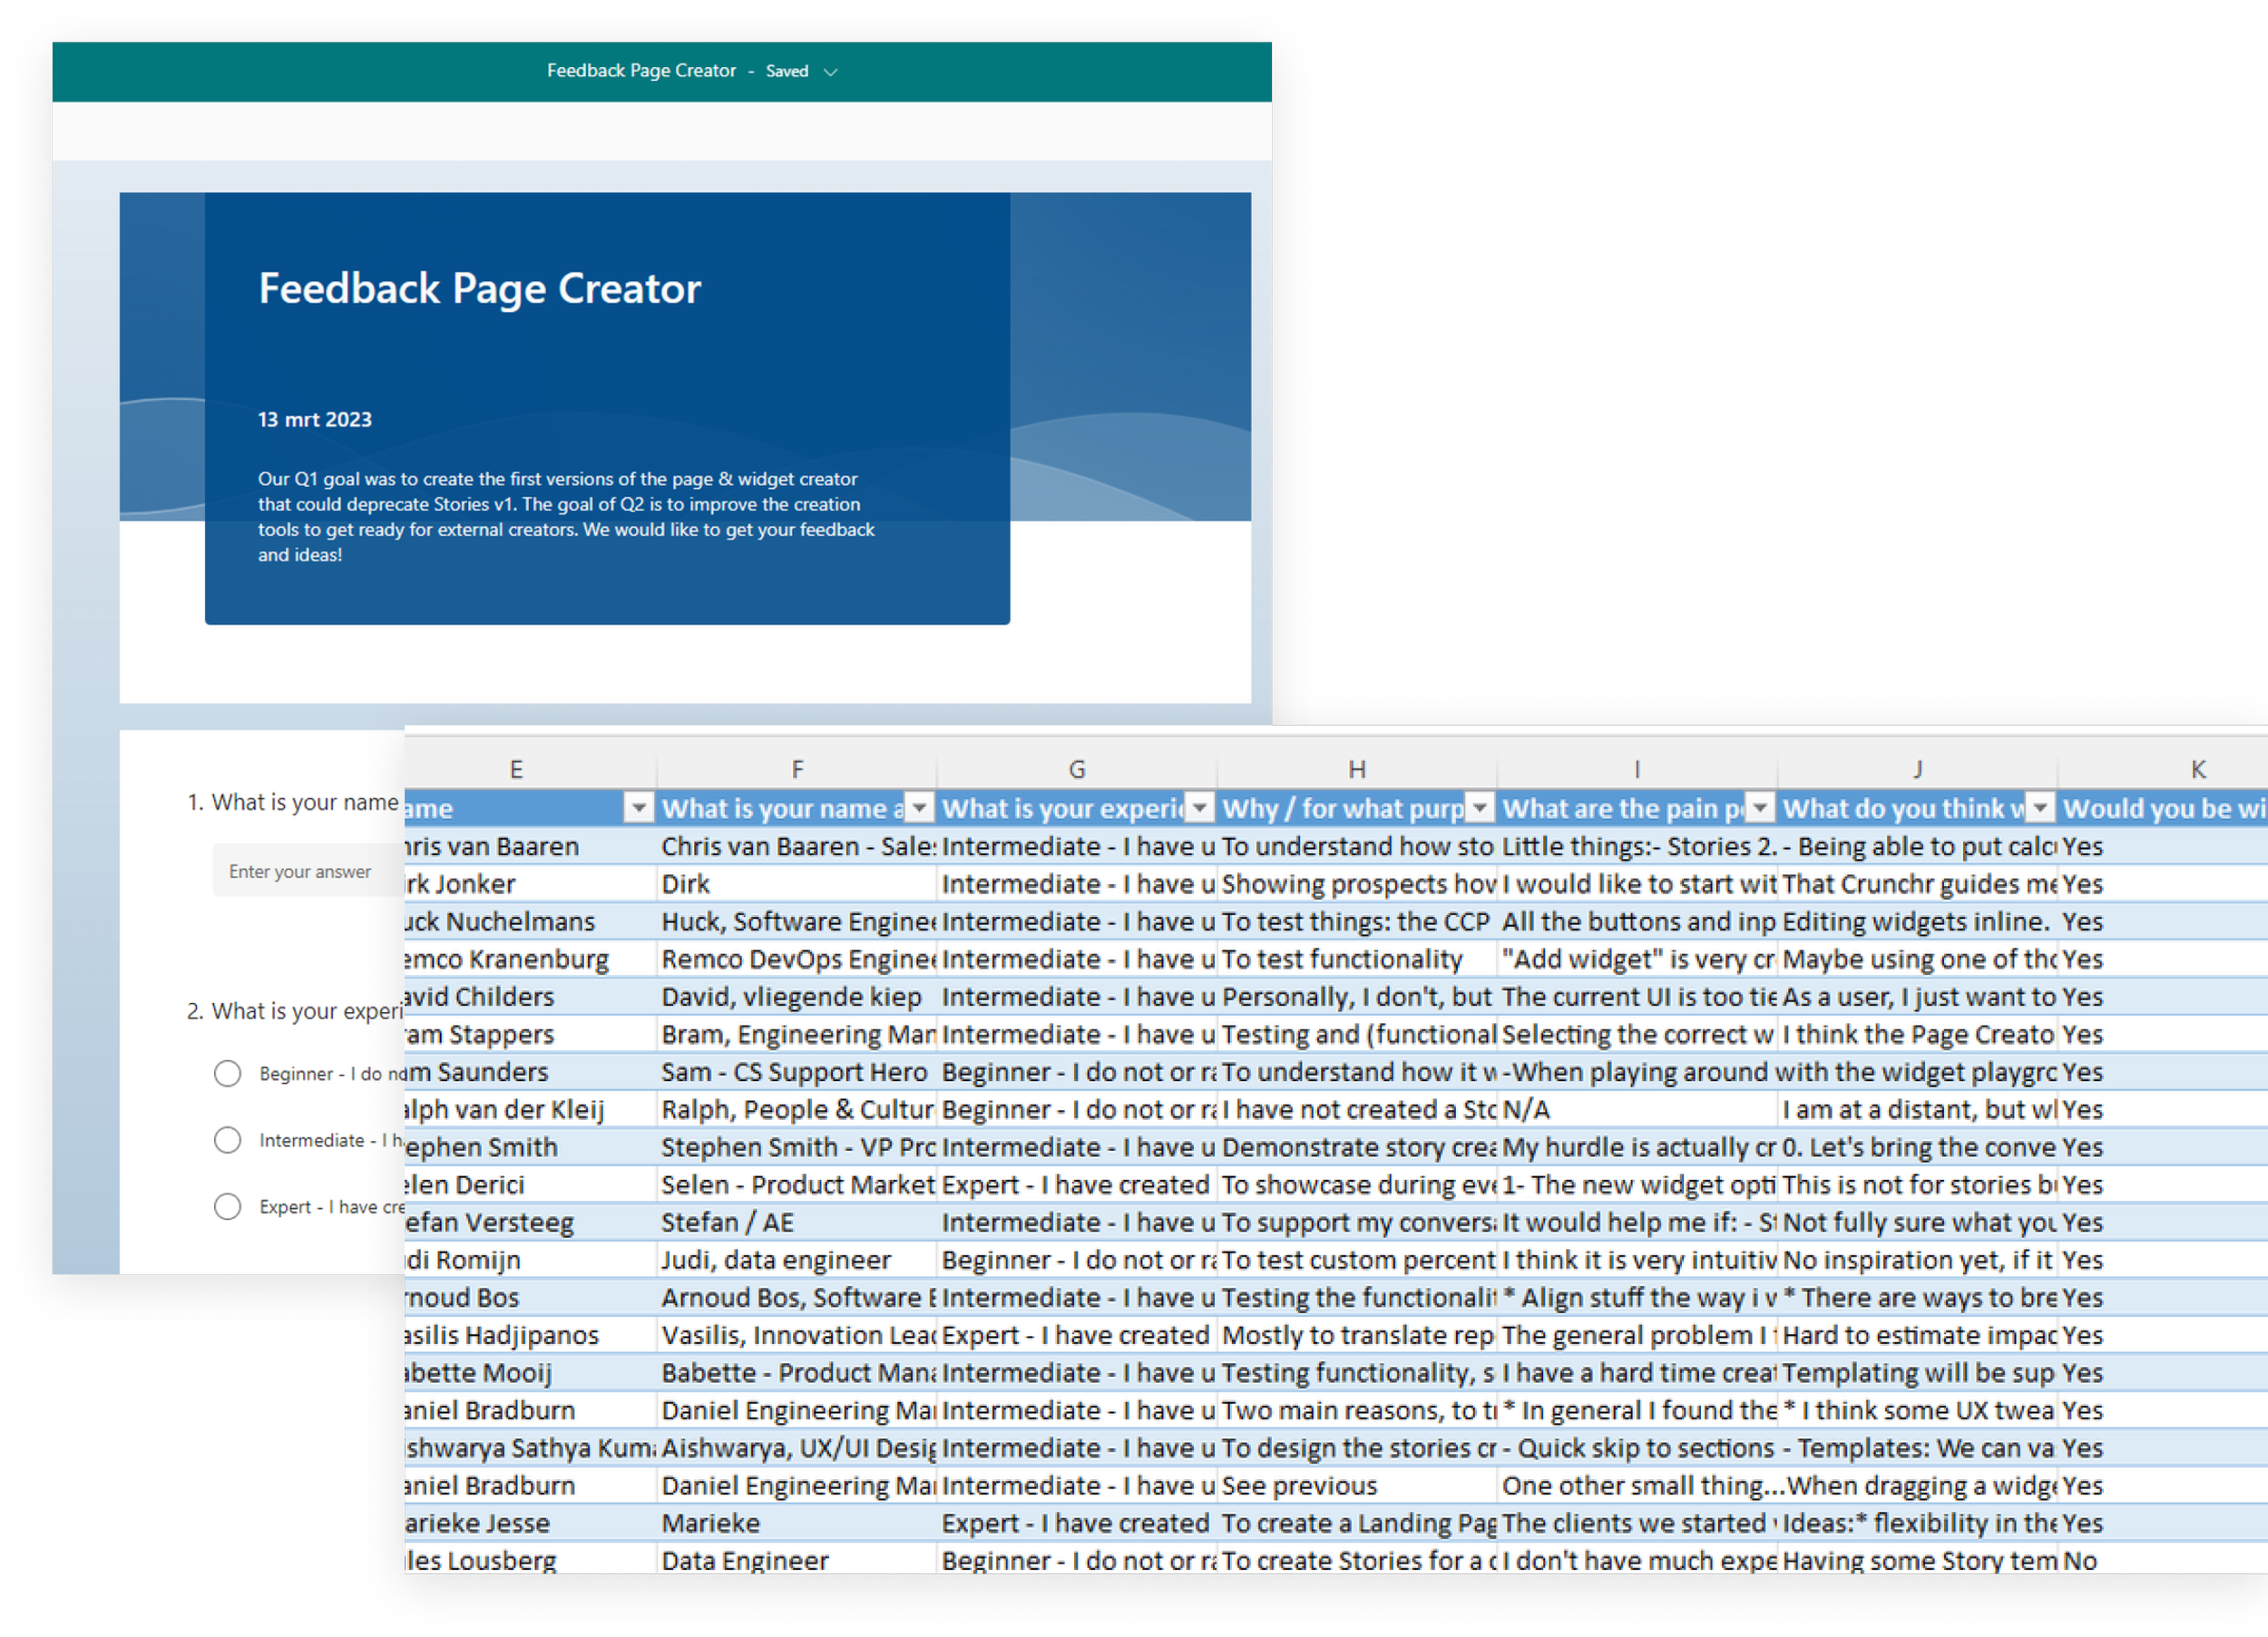Open filter for 'What is your name' column
The width and height of the screenshot is (2268, 1637).
coord(918,808)
